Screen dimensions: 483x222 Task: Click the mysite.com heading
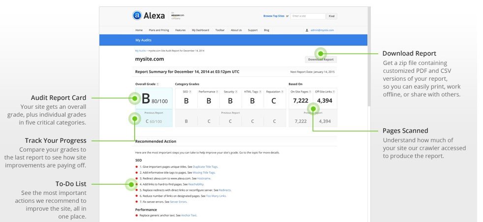tap(150, 59)
